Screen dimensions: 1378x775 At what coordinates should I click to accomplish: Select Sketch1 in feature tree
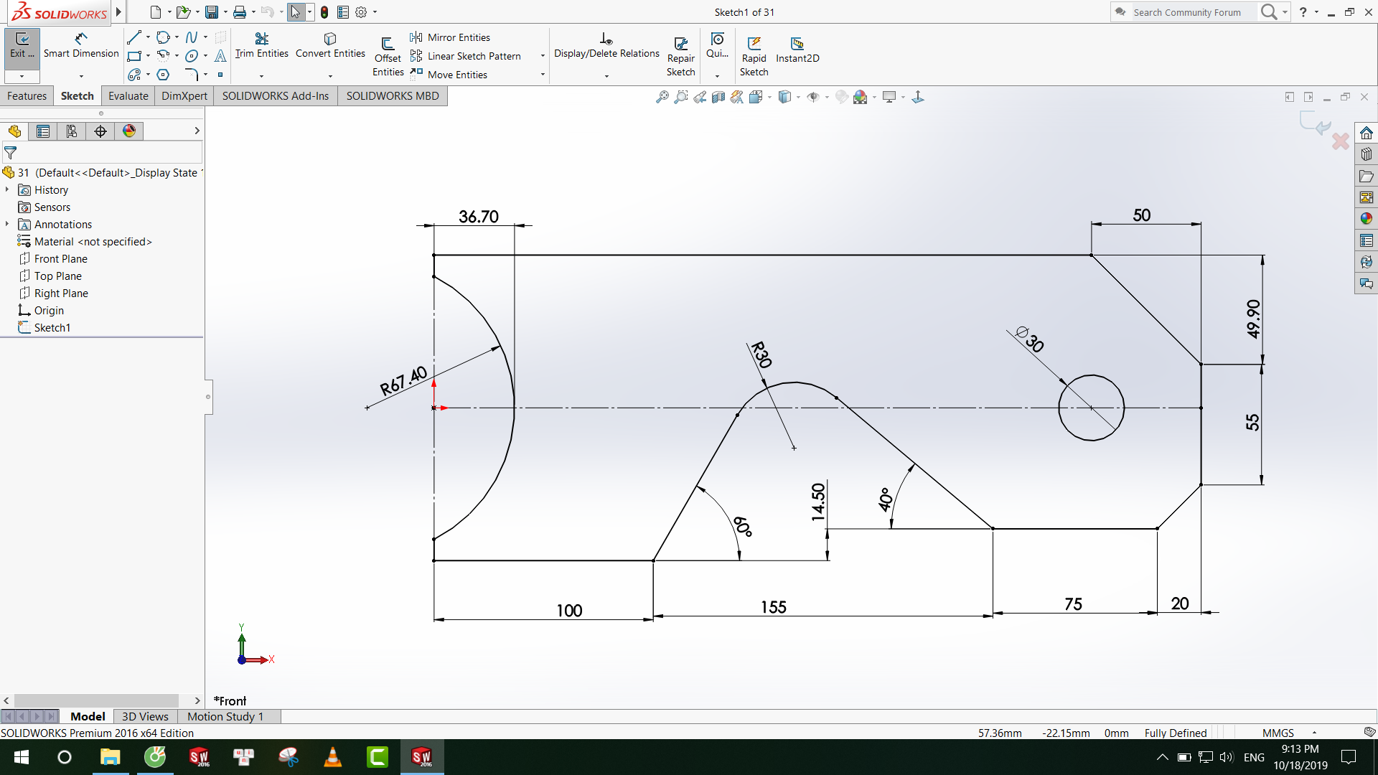(x=52, y=327)
